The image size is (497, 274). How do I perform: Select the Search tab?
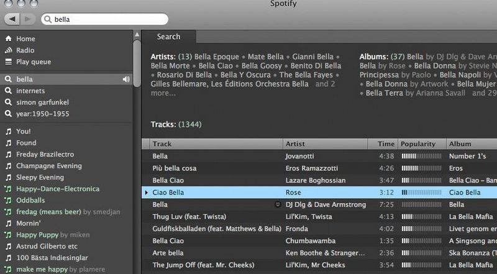point(168,37)
